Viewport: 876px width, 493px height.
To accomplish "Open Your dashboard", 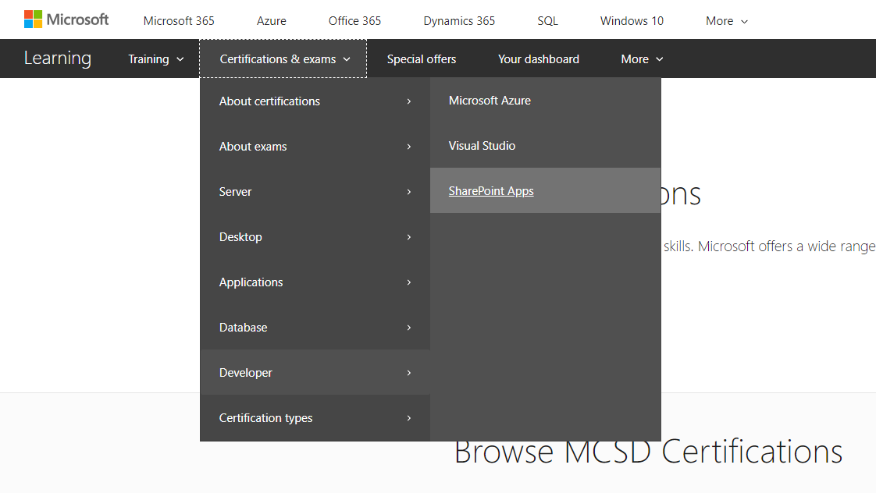I will [539, 59].
